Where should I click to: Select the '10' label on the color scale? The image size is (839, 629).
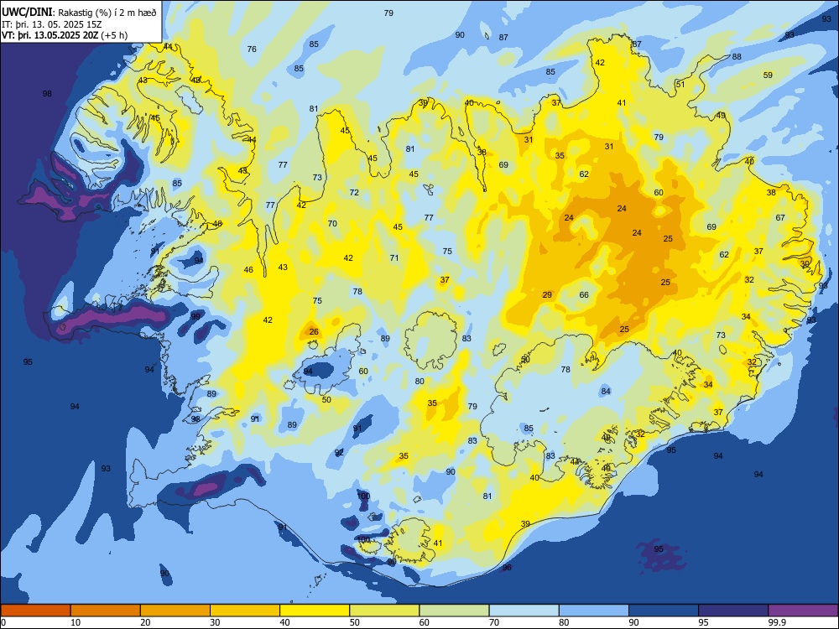pos(76,622)
